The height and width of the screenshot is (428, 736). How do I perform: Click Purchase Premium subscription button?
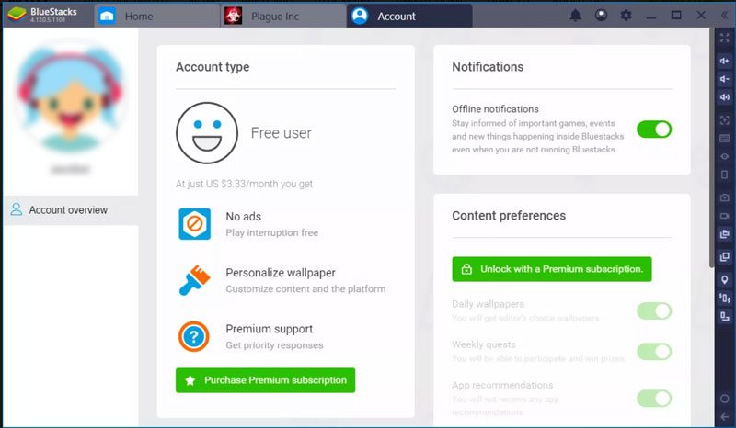click(x=265, y=380)
